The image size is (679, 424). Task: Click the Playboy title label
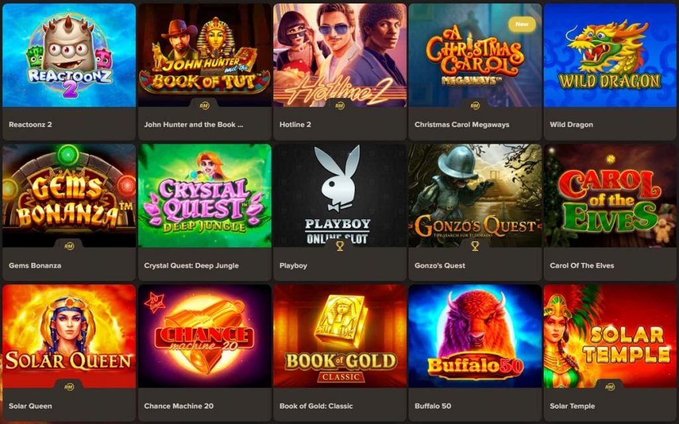tap(293, 265)
